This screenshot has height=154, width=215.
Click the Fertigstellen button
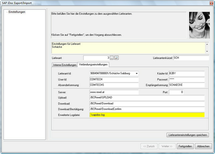coord(185,146)
